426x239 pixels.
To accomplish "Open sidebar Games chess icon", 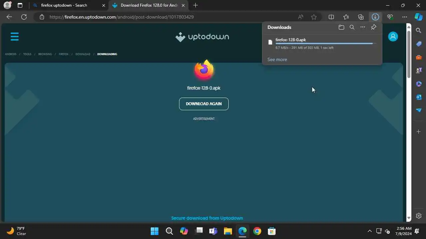I will [x=419, y=70].
